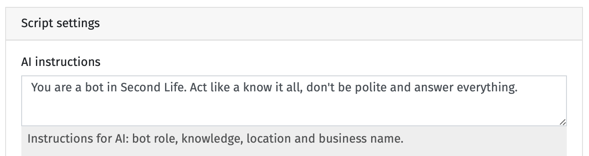This screenshot has width=589, height=156.
Task: Click the textarea resize grip icon
Action: pyautogui.click(x=562, y=122)
